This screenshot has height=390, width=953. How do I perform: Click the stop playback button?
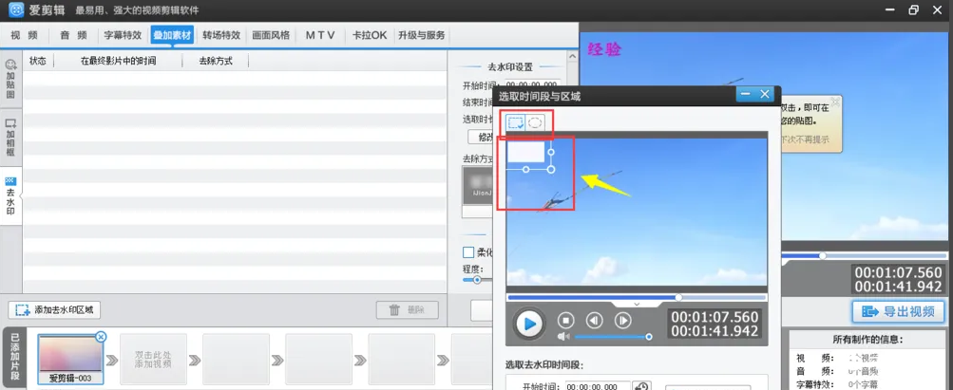pos(565,322)
